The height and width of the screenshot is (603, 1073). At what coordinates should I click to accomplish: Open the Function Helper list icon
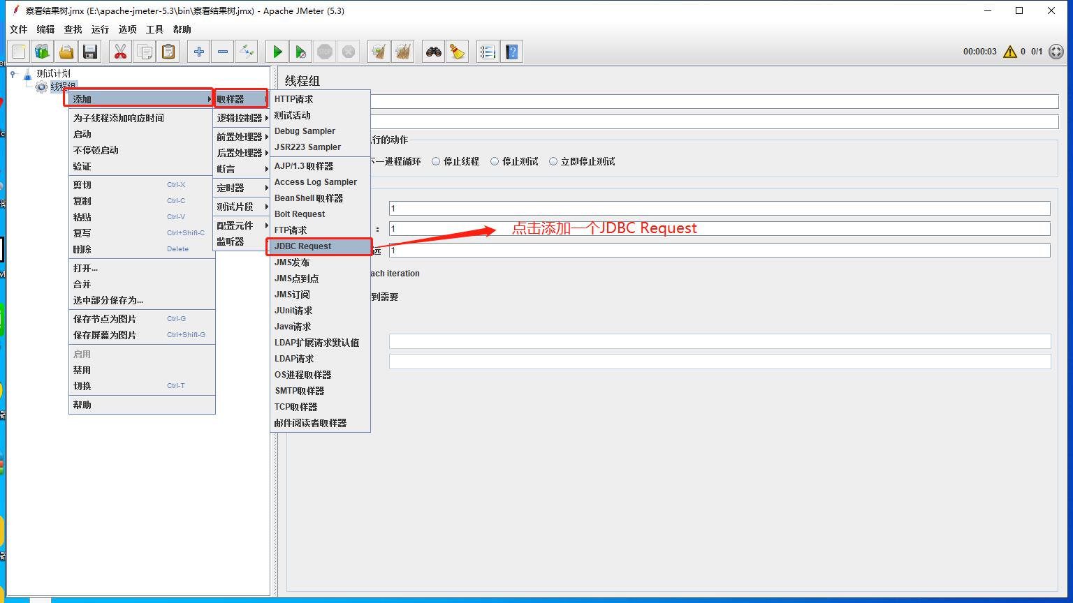point(488,52)
